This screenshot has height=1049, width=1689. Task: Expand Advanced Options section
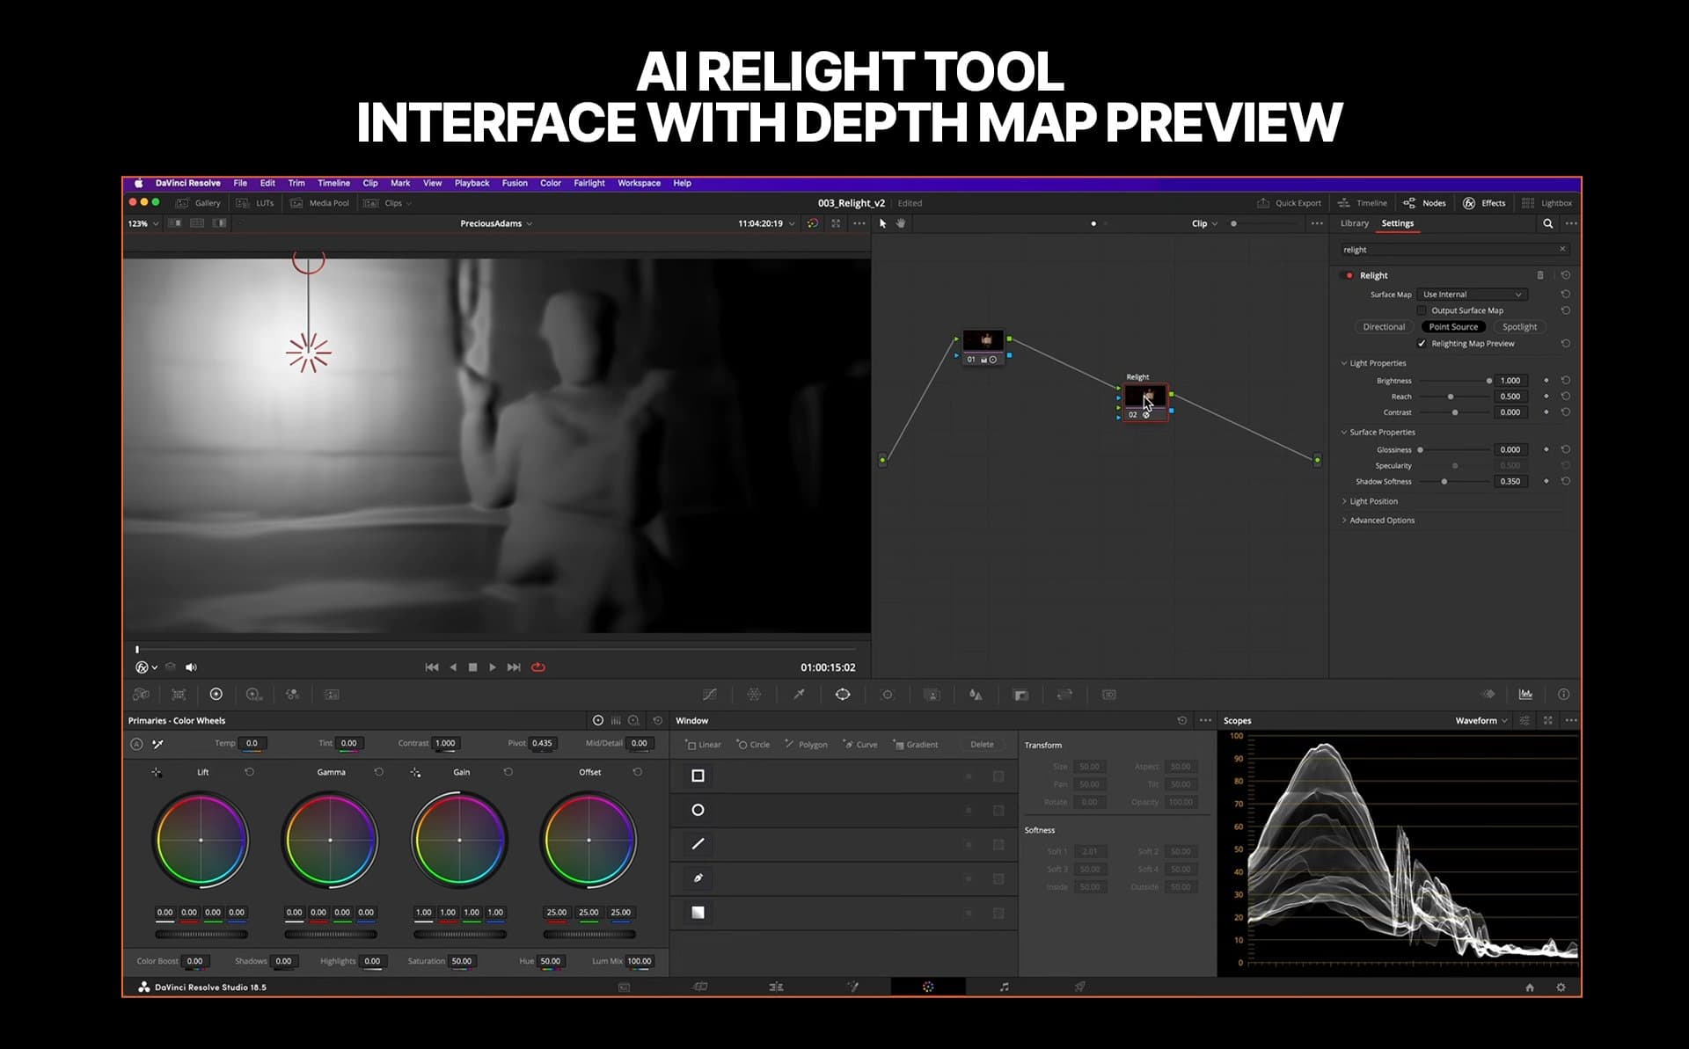1381,521
